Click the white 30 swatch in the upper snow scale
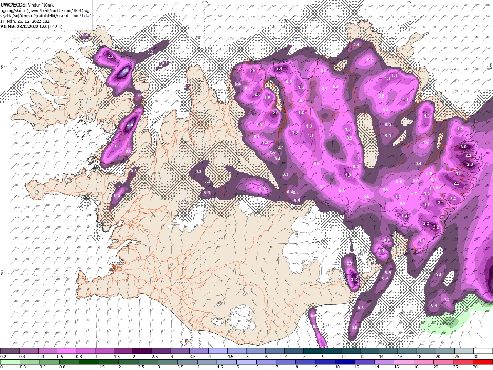Screen dimensions: 493x370 click(x=483, y=351)
